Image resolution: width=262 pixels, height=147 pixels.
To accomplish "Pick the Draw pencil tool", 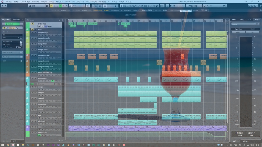I will [148, 6].
